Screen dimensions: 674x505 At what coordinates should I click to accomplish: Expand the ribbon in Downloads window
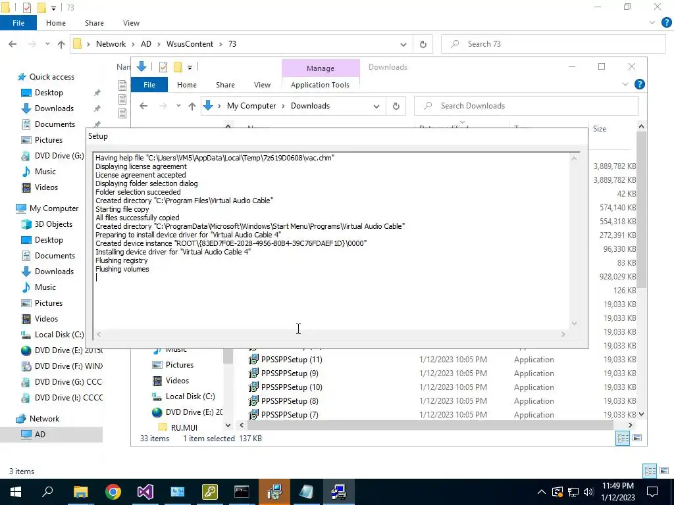[625, 85]
